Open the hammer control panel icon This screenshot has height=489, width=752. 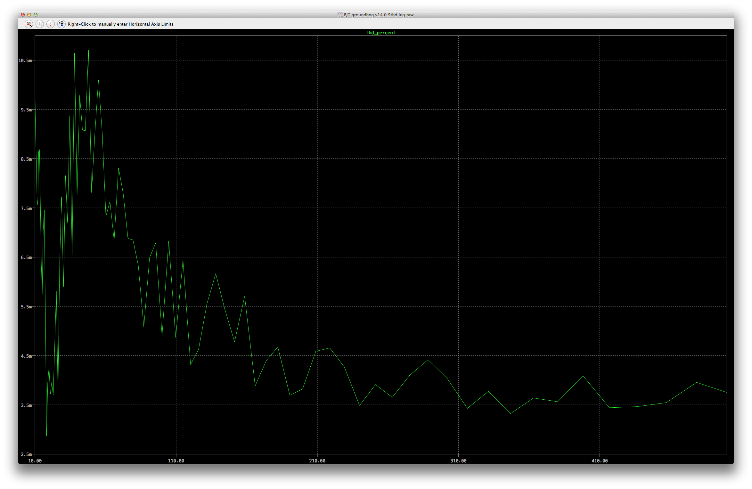tap(61, 24)
